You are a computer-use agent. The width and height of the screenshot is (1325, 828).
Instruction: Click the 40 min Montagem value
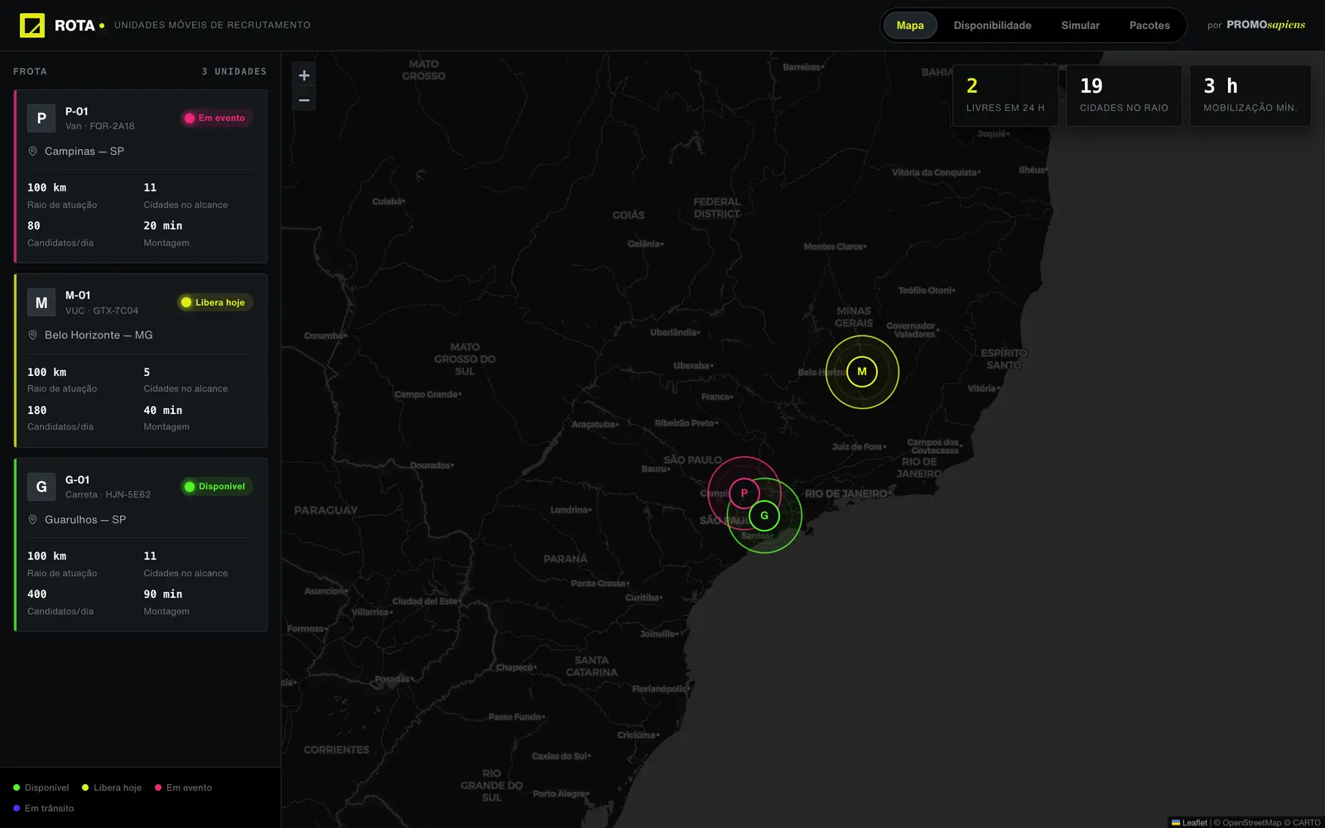point(163,411)
